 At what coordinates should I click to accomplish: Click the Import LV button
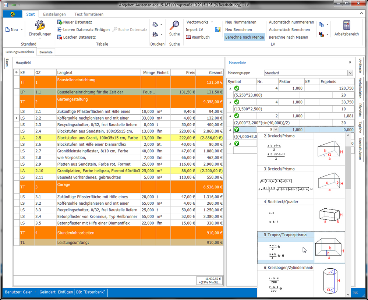pyautogui.click(x=194, y=29)
